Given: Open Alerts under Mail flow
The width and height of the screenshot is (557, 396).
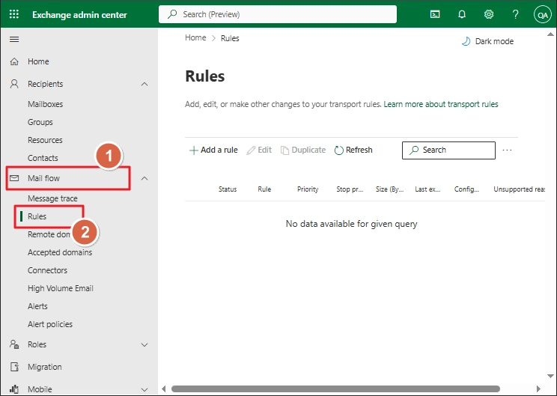Looking at the screenshot, I should pos(37,306).
